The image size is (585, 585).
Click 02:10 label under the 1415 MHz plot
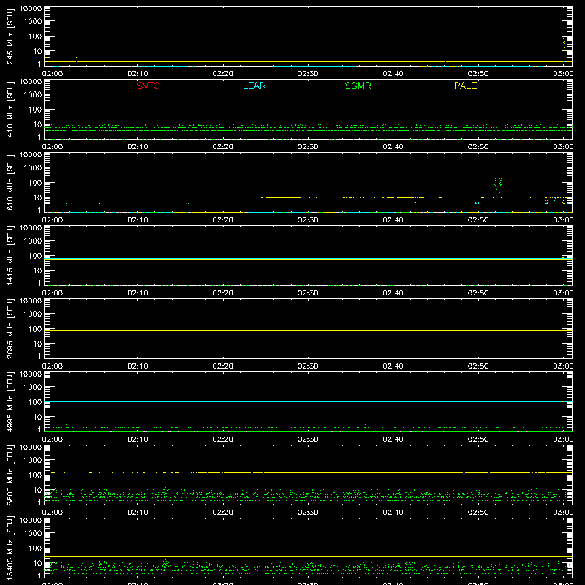[137, 293]
